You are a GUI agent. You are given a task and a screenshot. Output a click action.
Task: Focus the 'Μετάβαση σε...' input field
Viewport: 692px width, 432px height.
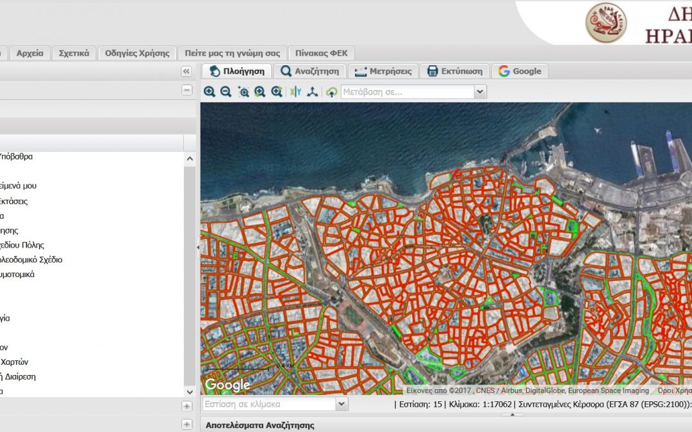click(x=408, y=92)
